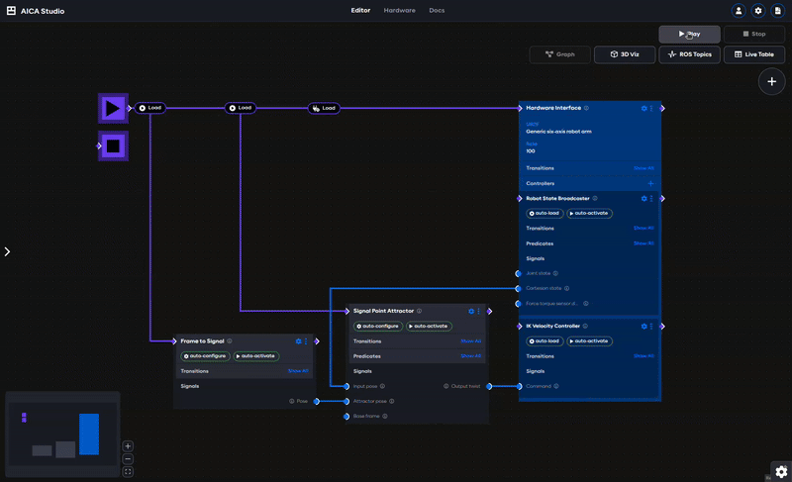Show all Predicates in Robot State Broadcaster
This screenshot has width=792, height=482.
(x=643, y=242)
